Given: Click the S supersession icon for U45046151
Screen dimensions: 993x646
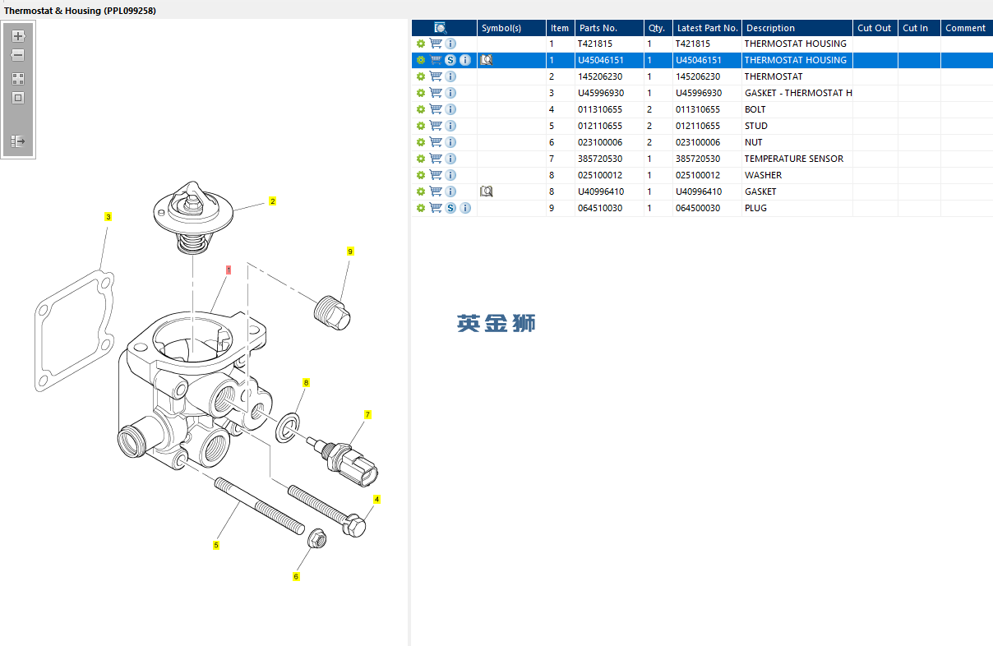Looking at the screenshot, I should click(450, 60).
